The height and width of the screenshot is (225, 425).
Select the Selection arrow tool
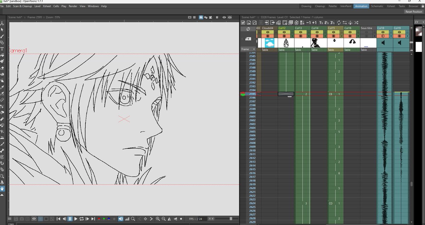click(2, 30)
